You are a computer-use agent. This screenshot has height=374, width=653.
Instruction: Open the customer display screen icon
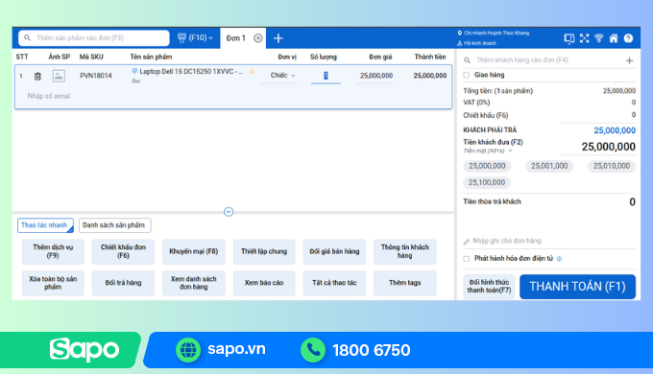point(569,38)
